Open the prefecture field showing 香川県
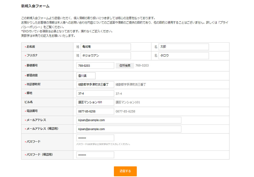 tap(86, 76)
